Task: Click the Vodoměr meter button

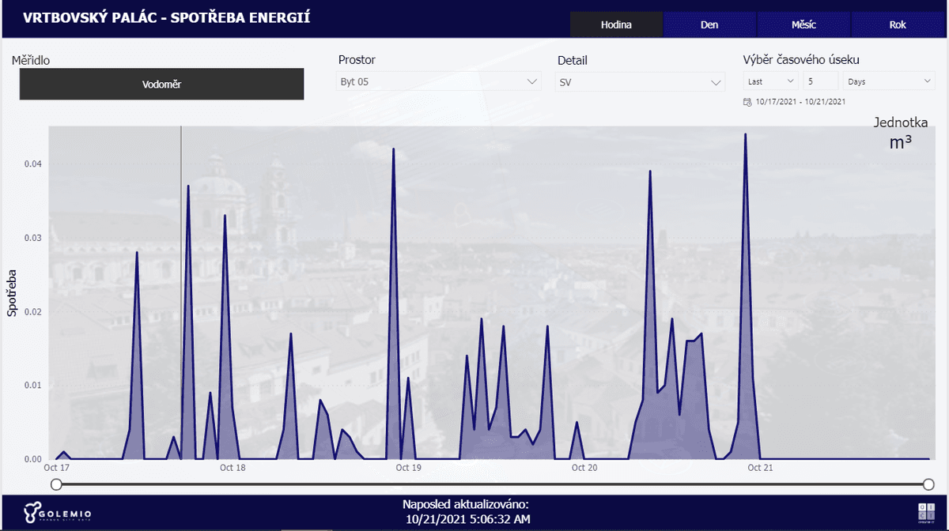Action: 161,84
